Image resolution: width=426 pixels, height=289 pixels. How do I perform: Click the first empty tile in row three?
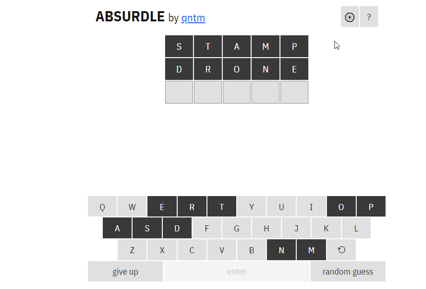click(179, 92)
